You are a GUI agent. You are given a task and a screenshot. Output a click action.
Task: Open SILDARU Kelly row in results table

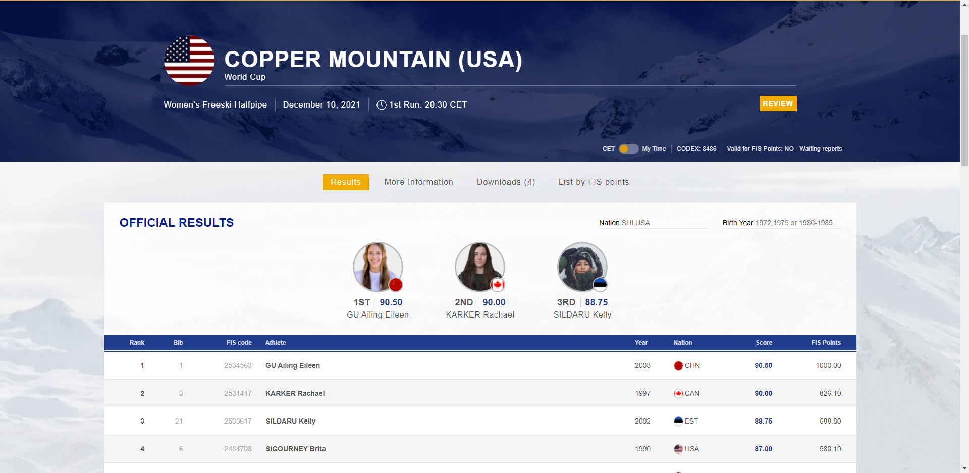(480, 421)
